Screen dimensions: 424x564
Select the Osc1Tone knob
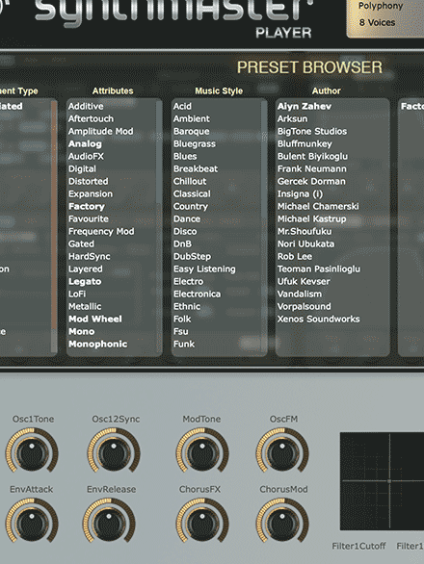[32, 450]
